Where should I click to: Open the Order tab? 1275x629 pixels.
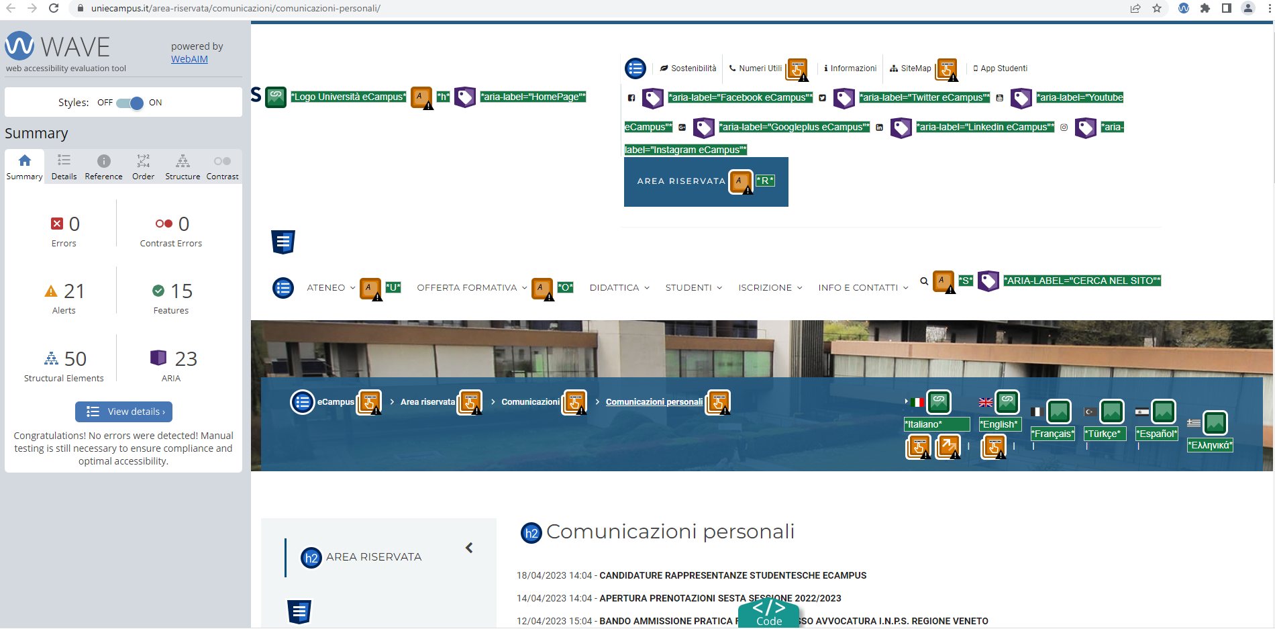(x=143, y=167)
